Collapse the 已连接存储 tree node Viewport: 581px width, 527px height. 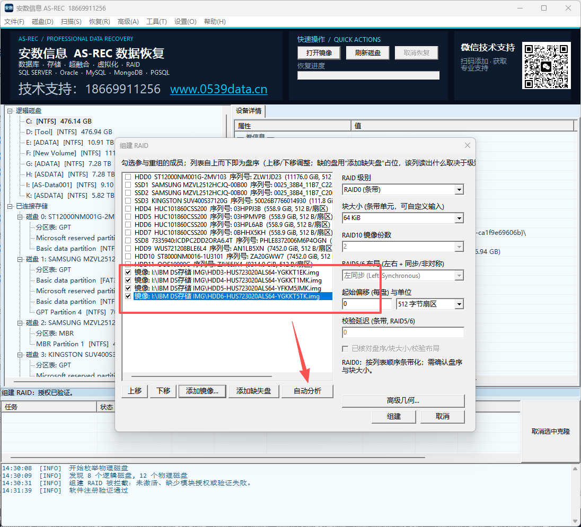click(x=10, y=206)
